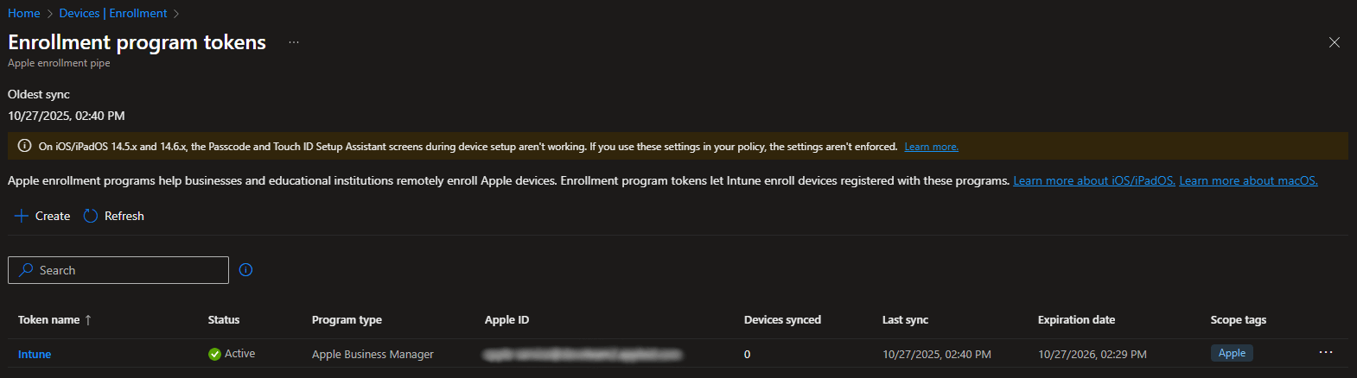This screenshot has width=1357, height=378.
Task: Click the Create plus icon
Action: [x=22, y=216]
